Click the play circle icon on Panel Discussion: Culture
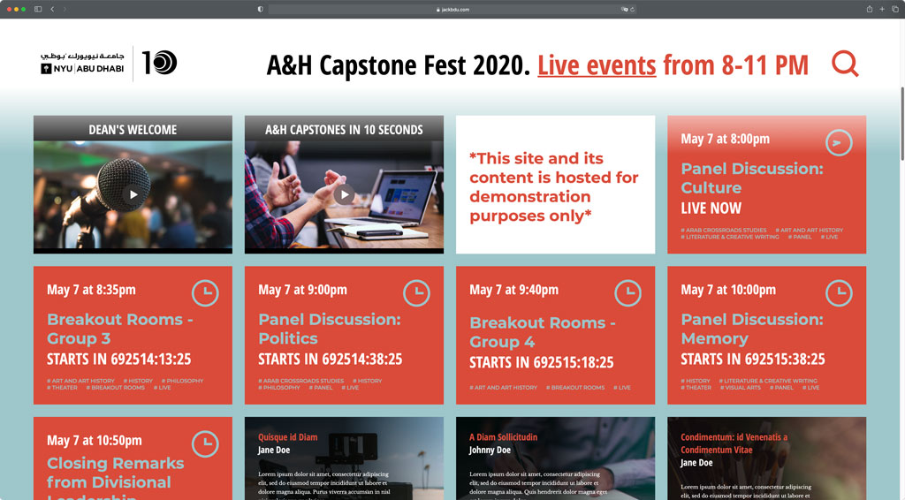This screenshot has height=500, width=905. [x=839, y=142]
